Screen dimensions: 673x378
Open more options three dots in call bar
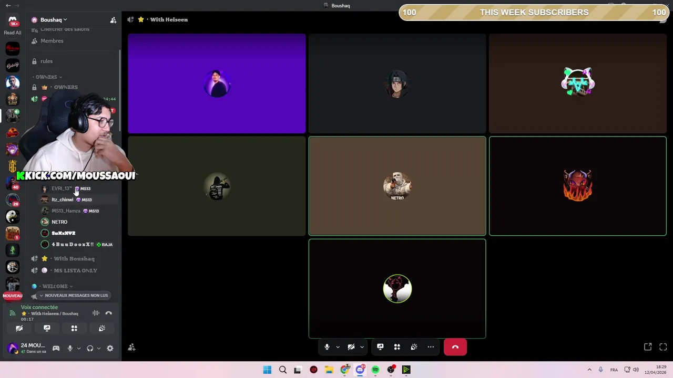[x=431, y=347]
